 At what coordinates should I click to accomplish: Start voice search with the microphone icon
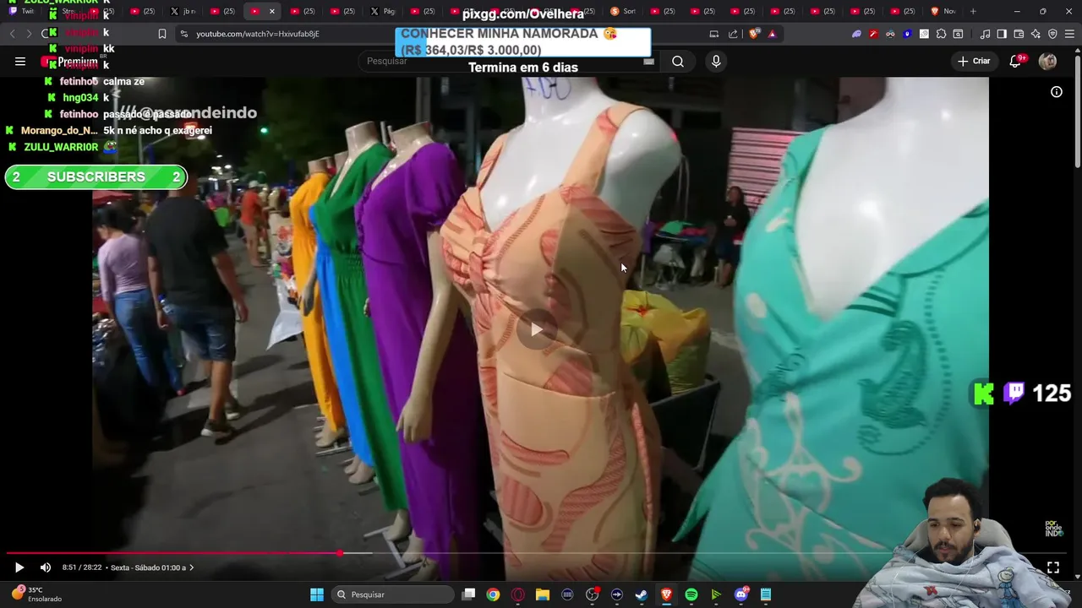716,61
